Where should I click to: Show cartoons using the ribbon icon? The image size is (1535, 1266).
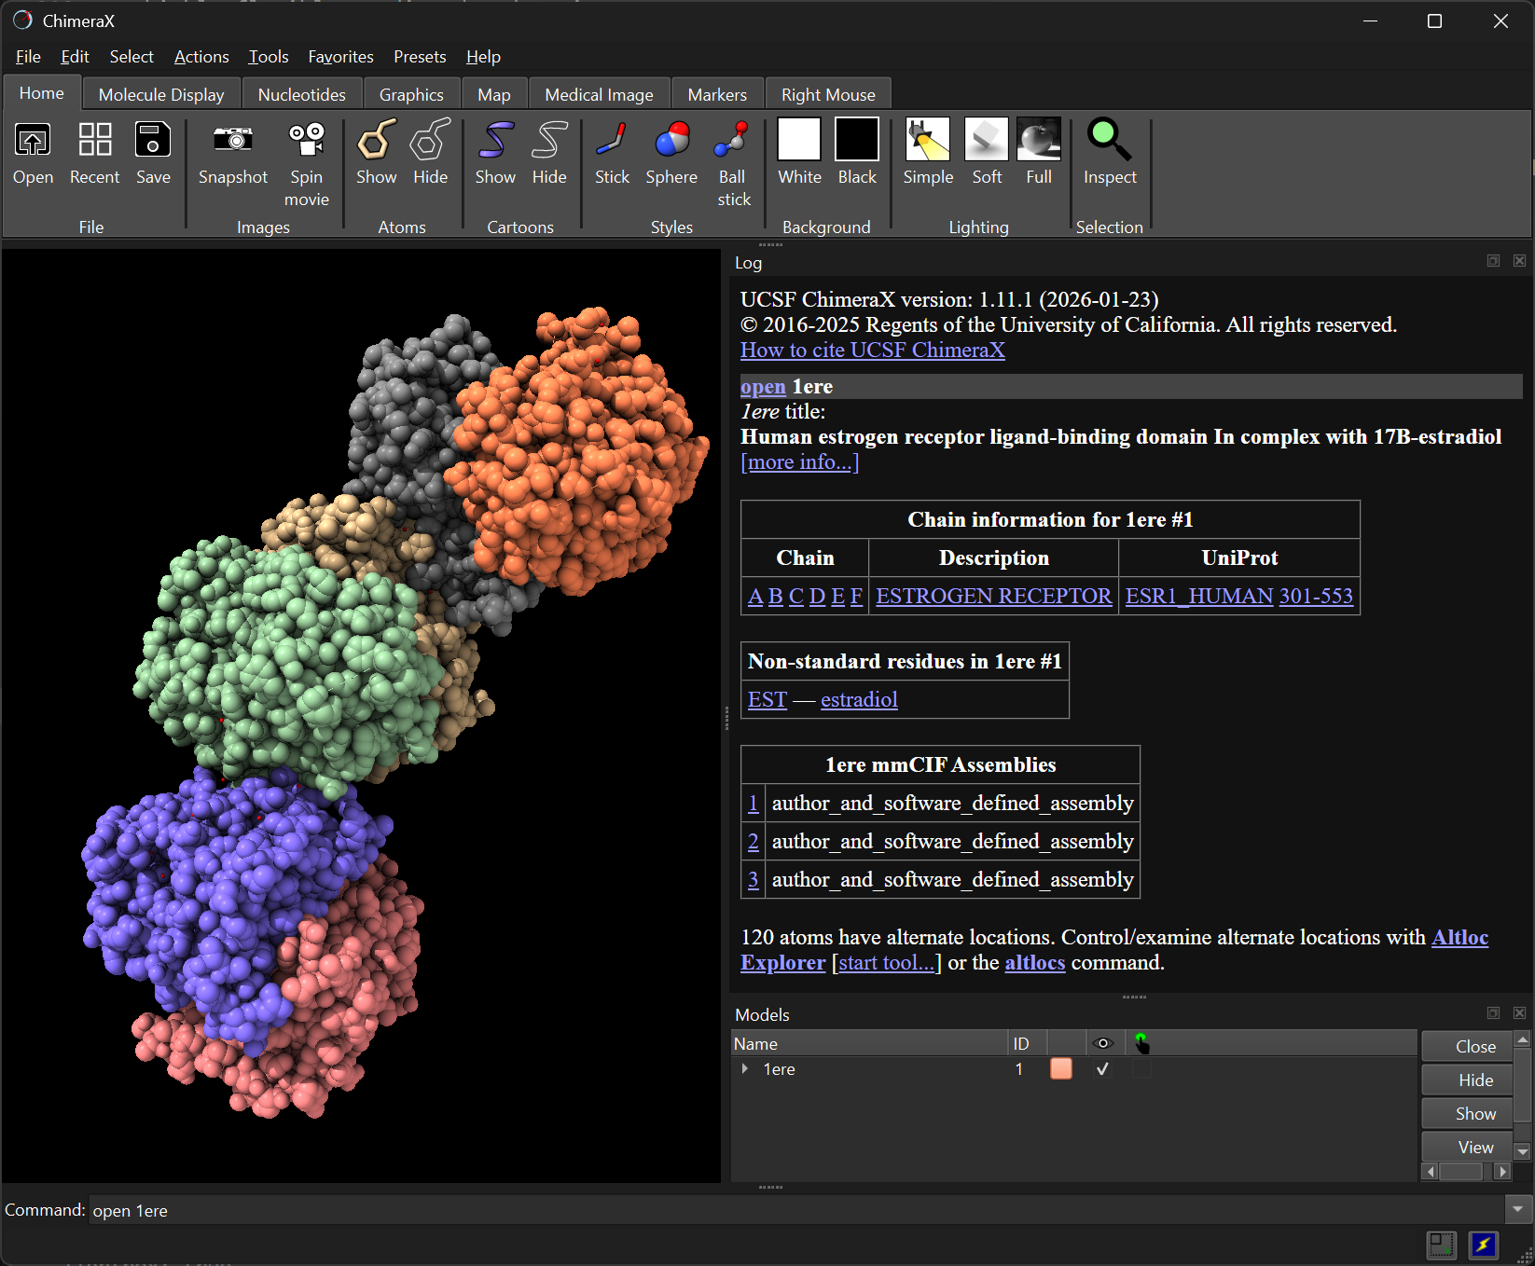click(495, 141)
